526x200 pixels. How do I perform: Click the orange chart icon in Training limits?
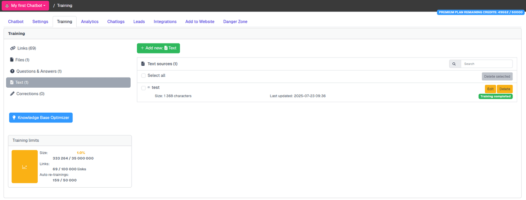(x=25, y=167)
